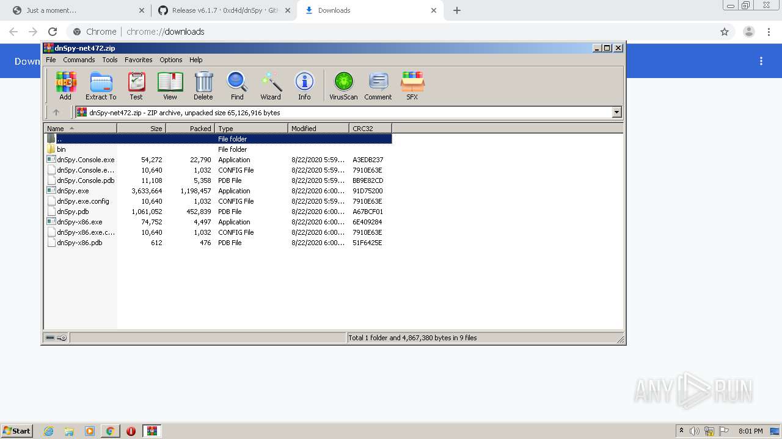Reload the Chrome page

(53, 32)
